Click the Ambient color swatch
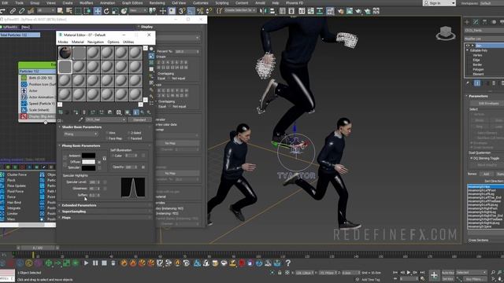 coord(88,156)
